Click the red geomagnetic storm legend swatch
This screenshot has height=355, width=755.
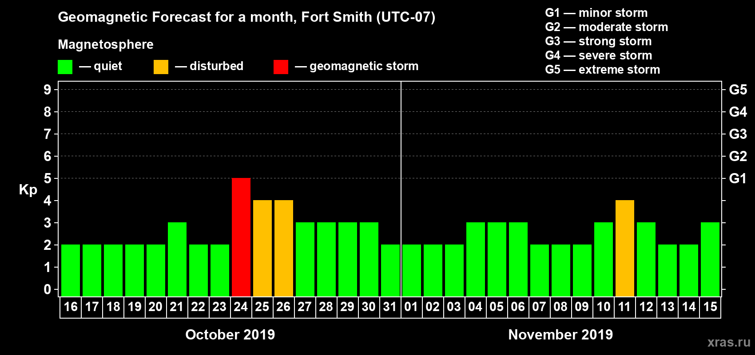click(281, 67)
